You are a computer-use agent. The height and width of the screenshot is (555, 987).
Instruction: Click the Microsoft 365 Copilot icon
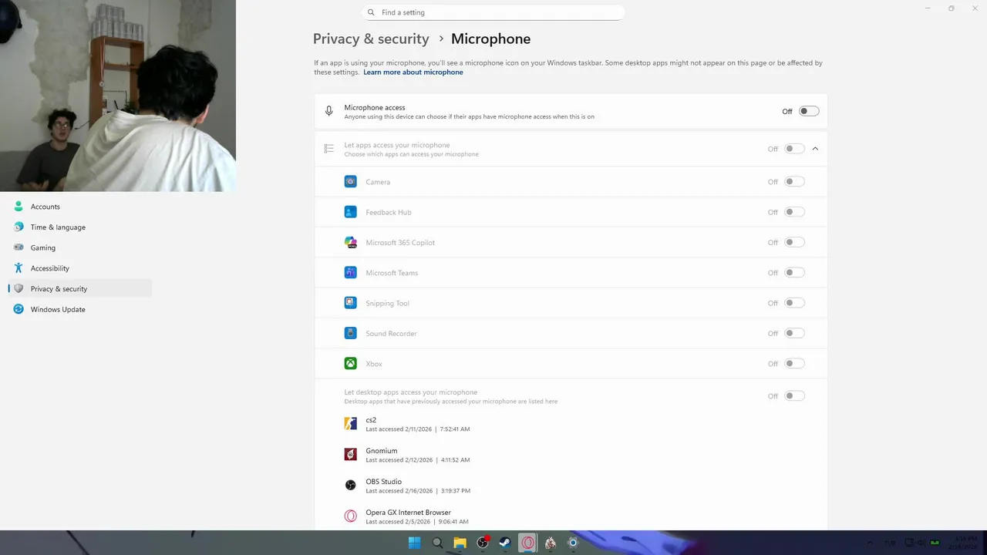[351, 242]
